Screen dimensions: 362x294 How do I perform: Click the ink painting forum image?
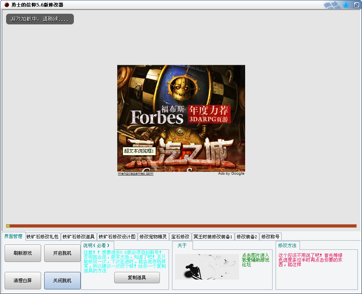pos(207,267)
